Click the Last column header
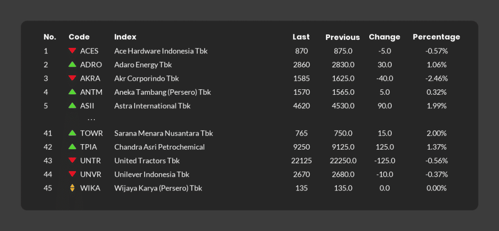 click(301, 37)
